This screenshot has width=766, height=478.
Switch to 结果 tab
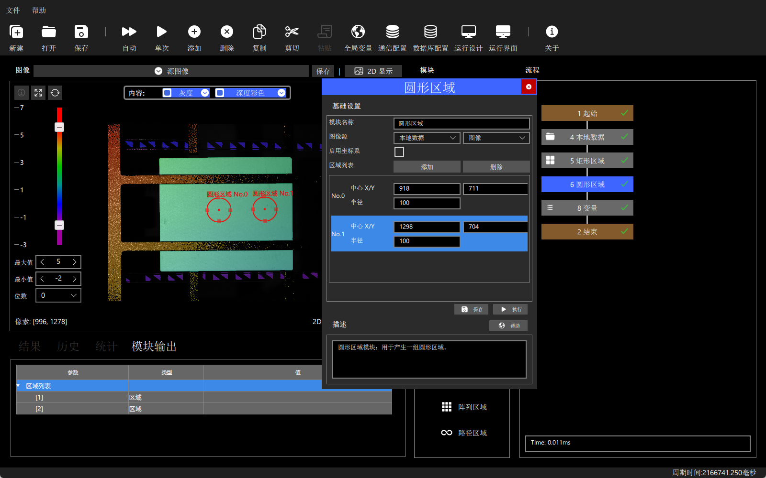[x=30, y=346]
